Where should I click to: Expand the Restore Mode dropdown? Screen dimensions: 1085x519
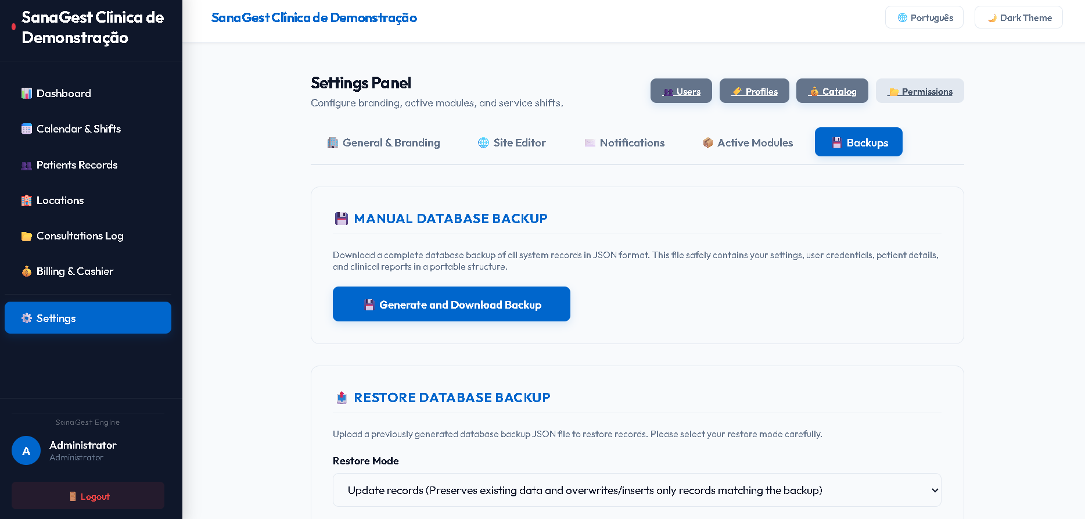637,490
